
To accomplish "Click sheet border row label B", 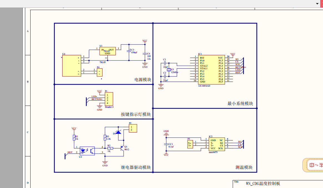I will (28, 82).
